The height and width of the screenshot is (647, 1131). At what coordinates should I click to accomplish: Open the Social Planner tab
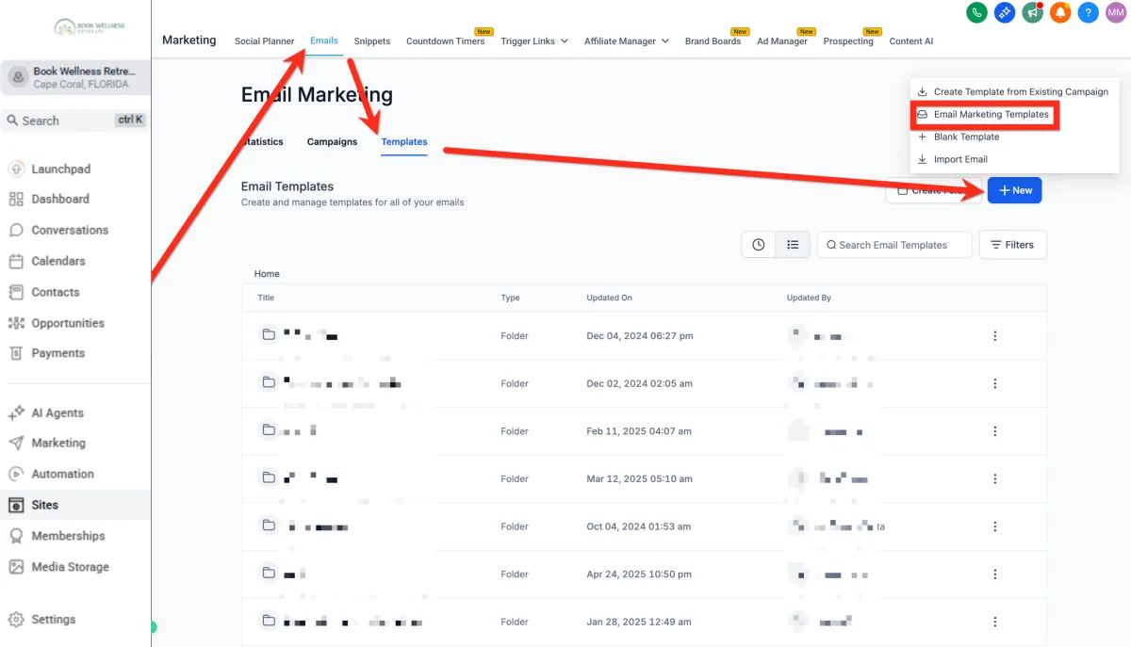(x=264, y=41)
